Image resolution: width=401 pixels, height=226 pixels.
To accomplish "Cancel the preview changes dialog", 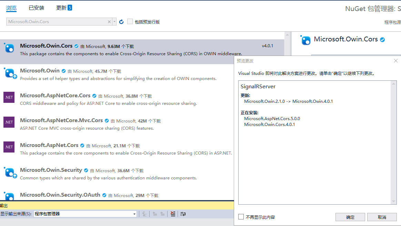I will [x=381, y=217].
